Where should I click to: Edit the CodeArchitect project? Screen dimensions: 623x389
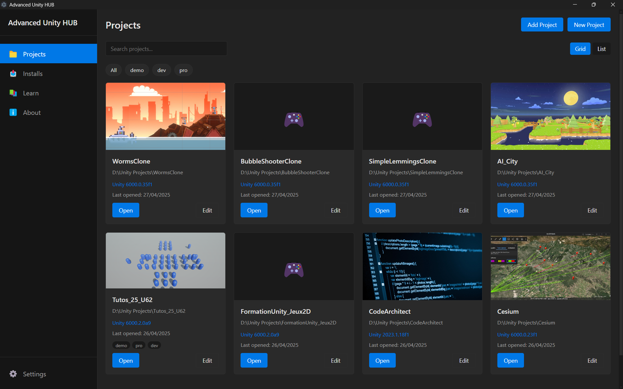pos(464,360)
